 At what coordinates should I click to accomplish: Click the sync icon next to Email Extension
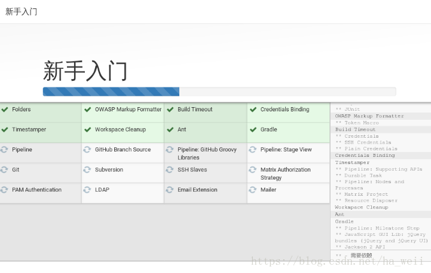[x=170, y=190]
